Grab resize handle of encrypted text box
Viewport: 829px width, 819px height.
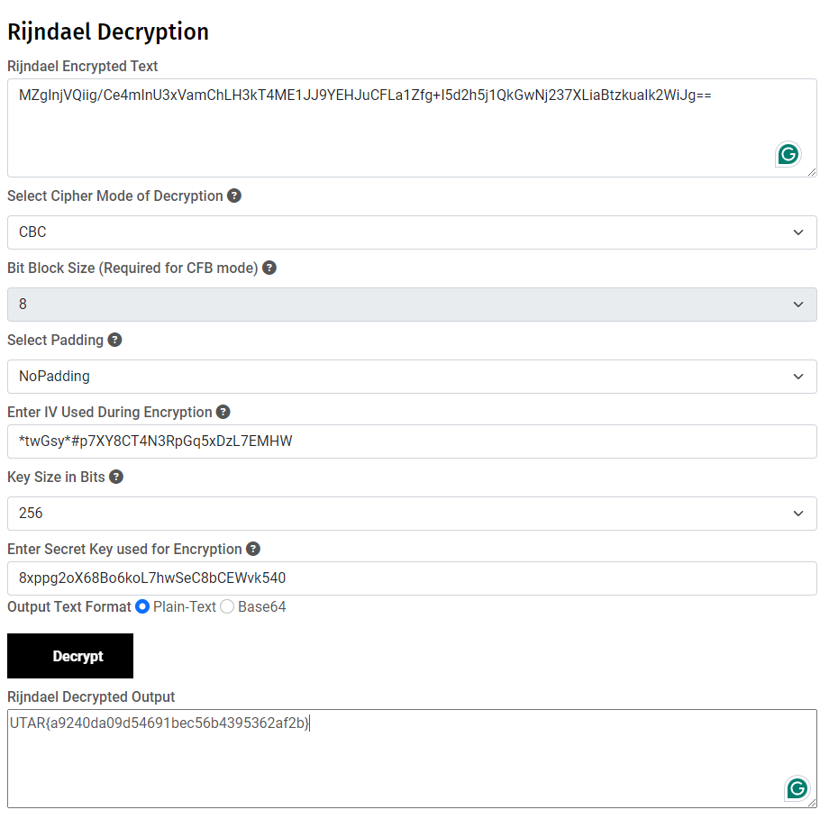point(812,171)
